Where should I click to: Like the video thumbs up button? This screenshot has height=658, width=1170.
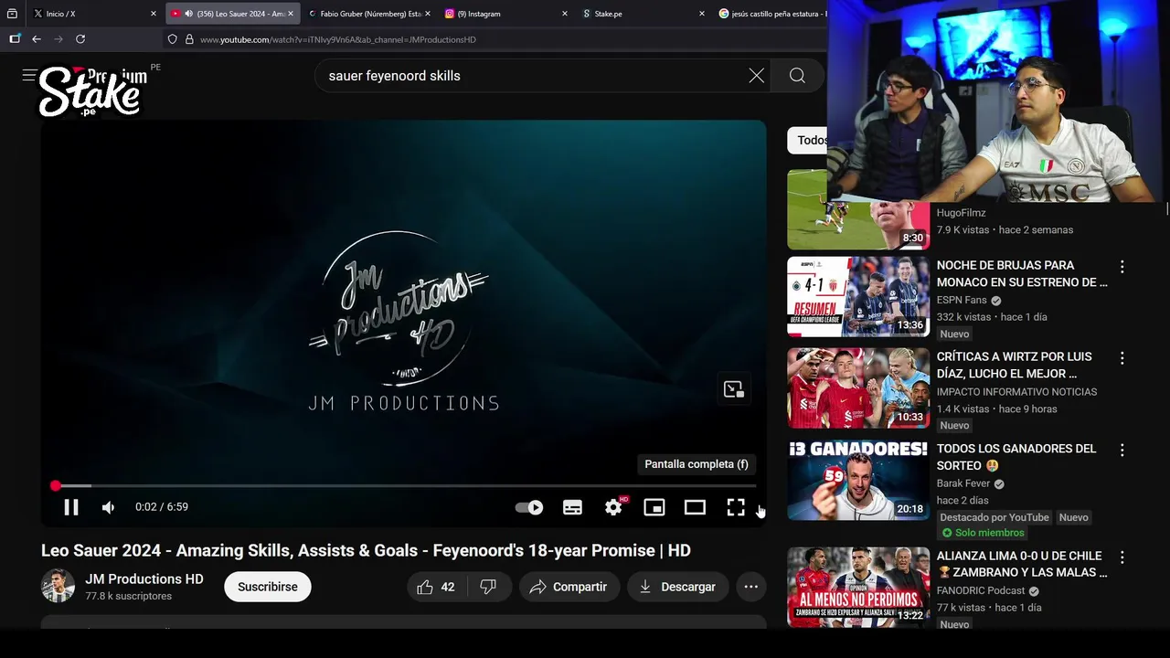(x=436, y=587)
